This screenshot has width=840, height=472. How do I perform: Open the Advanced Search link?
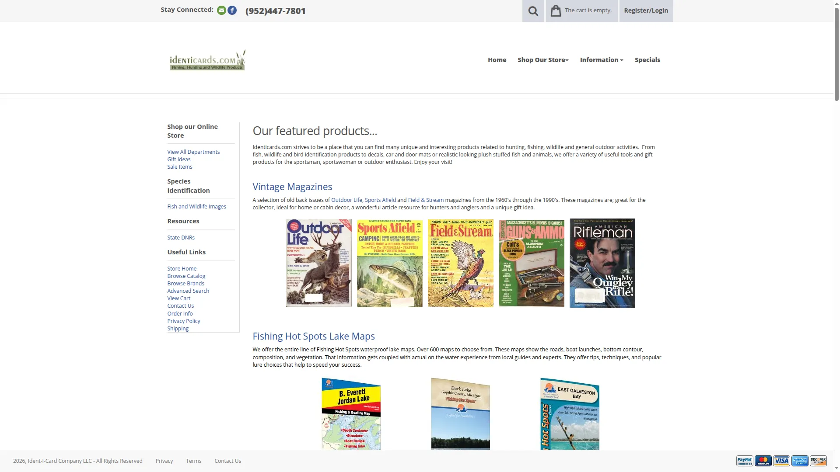[188, 291]
